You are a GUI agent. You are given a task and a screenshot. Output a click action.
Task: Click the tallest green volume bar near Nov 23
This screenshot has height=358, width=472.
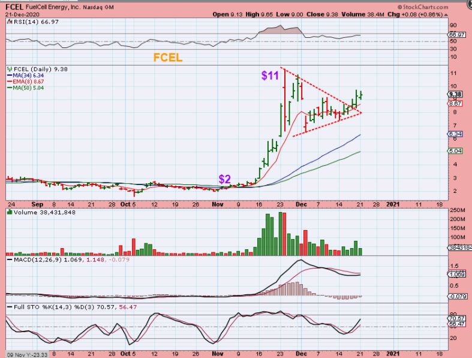coord(280,234)
